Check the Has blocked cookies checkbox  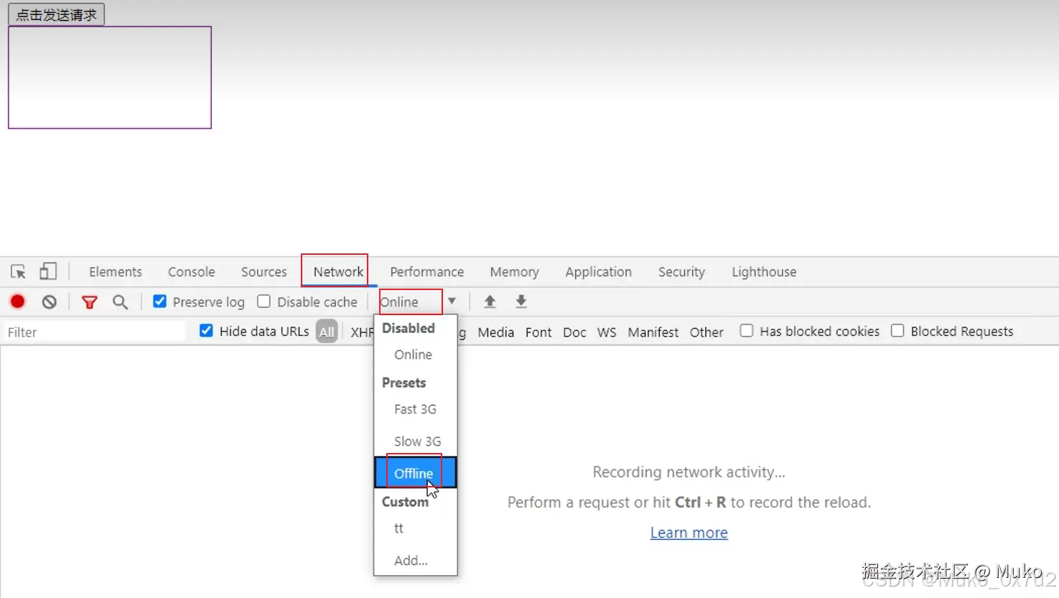[x=747, y=331]
